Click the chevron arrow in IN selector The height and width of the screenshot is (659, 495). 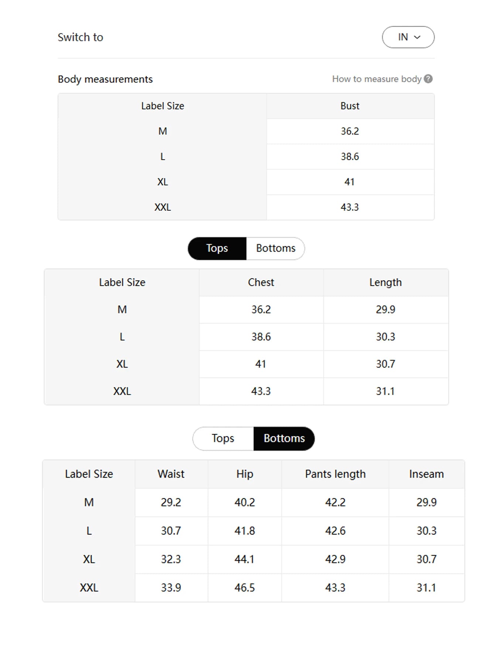point(417,37)
